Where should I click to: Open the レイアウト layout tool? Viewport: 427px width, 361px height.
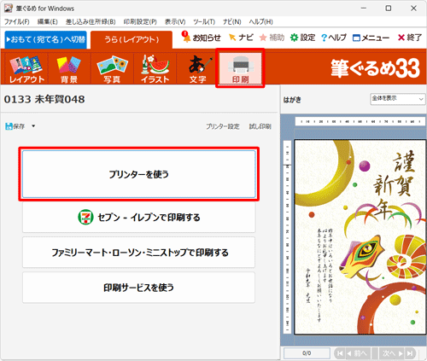[26, 68]
